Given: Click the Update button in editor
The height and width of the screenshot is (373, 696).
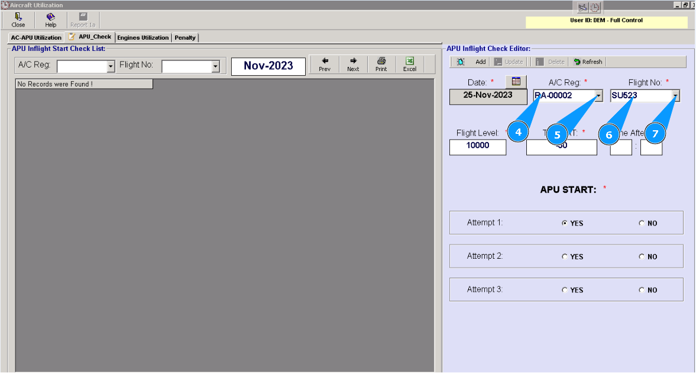Looking at the screenshot, I should [x=509, y=62].
